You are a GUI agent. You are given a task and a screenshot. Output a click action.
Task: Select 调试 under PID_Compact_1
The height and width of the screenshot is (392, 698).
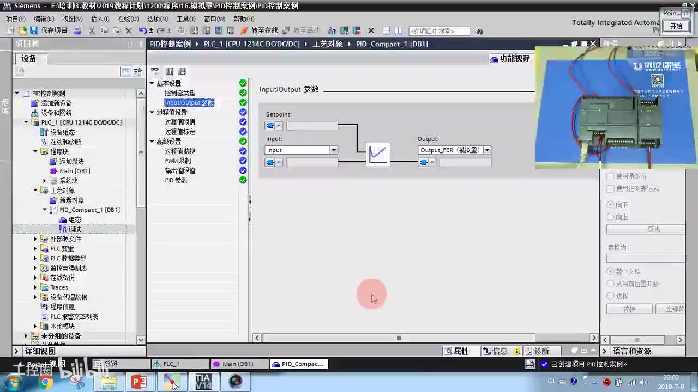click(75, 229)
